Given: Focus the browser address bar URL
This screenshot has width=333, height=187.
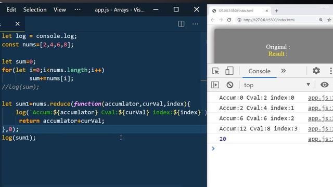Looking at the screenshot, I should pos(269,20).
